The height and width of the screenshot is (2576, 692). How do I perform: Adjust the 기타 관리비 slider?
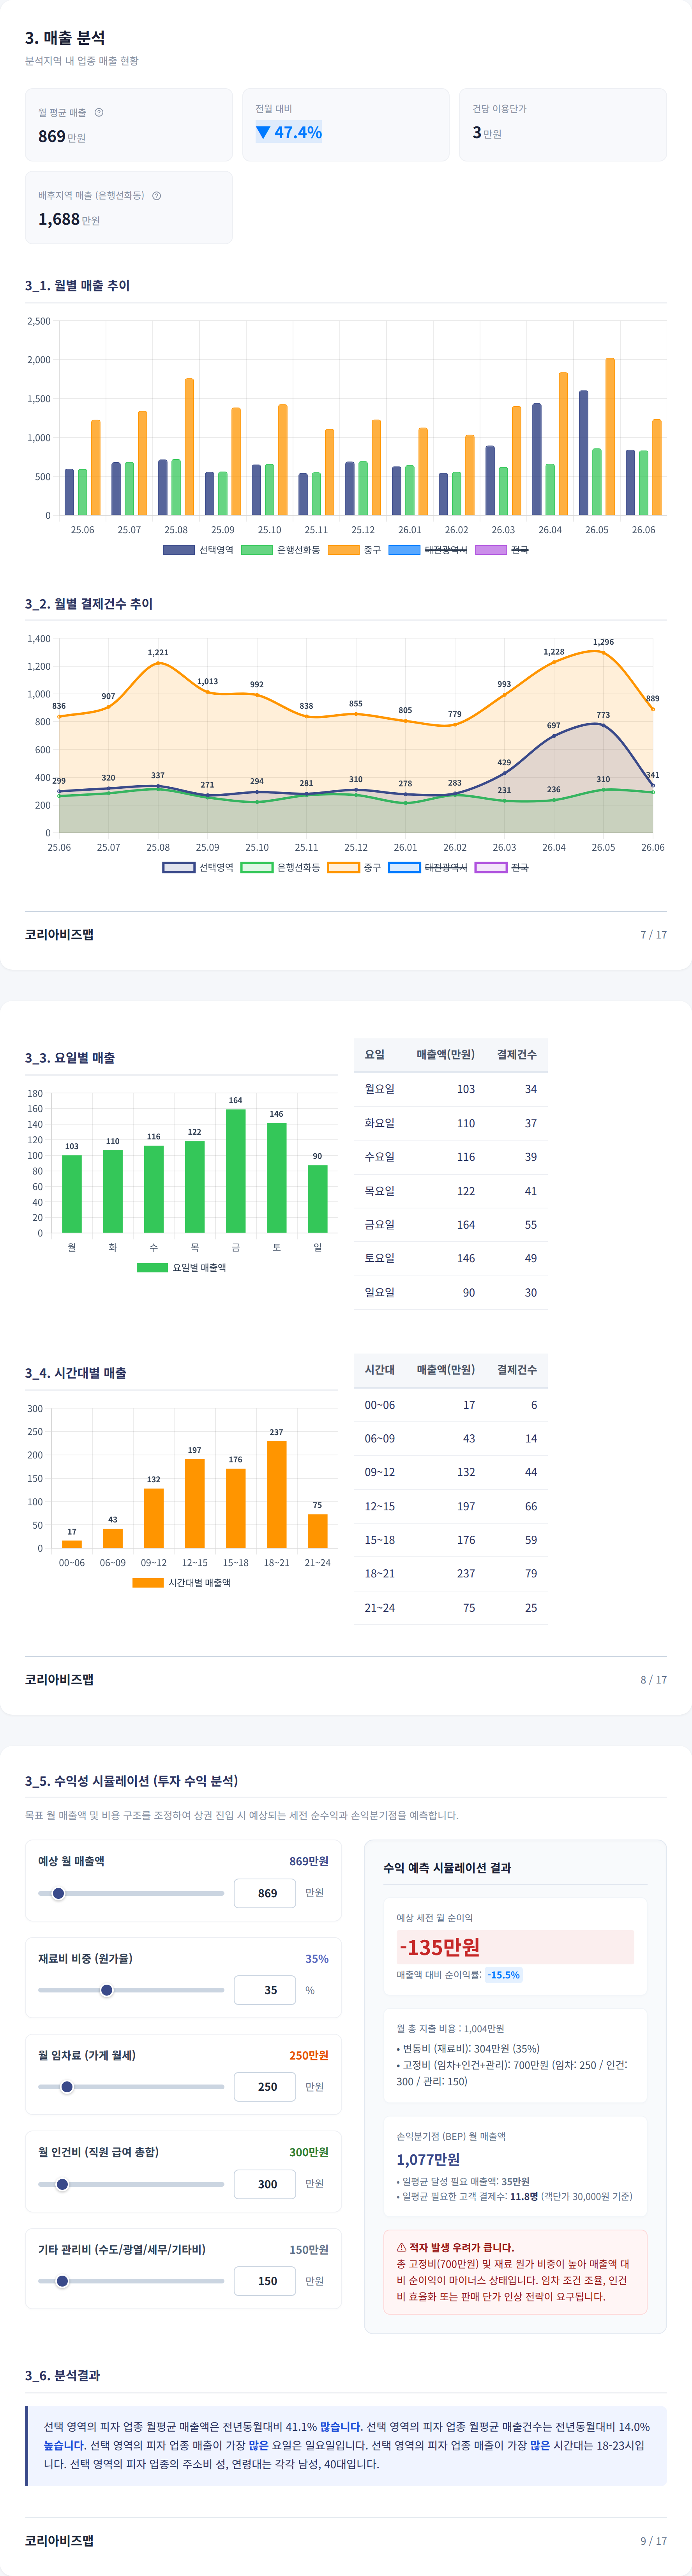click(x=131, y=2281)
